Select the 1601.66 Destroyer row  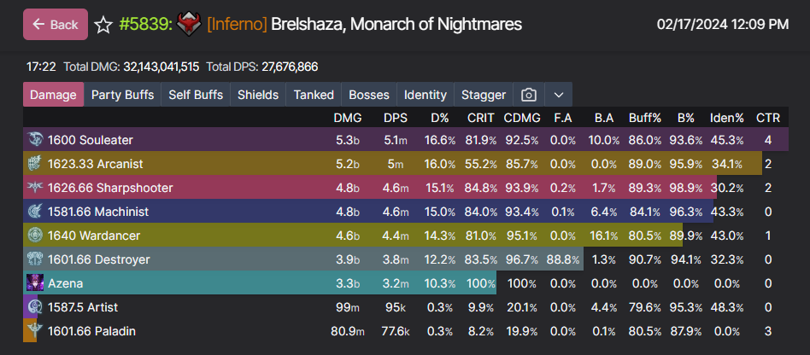pyautogui.click(x=98, y=259)
